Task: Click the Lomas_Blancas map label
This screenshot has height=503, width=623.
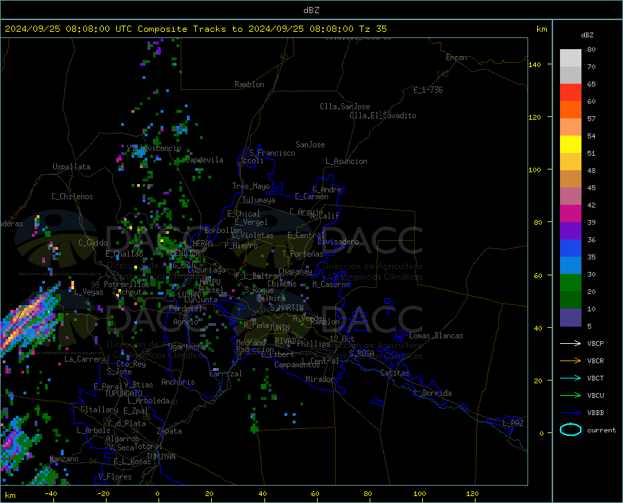Action: tap(436, 336)
